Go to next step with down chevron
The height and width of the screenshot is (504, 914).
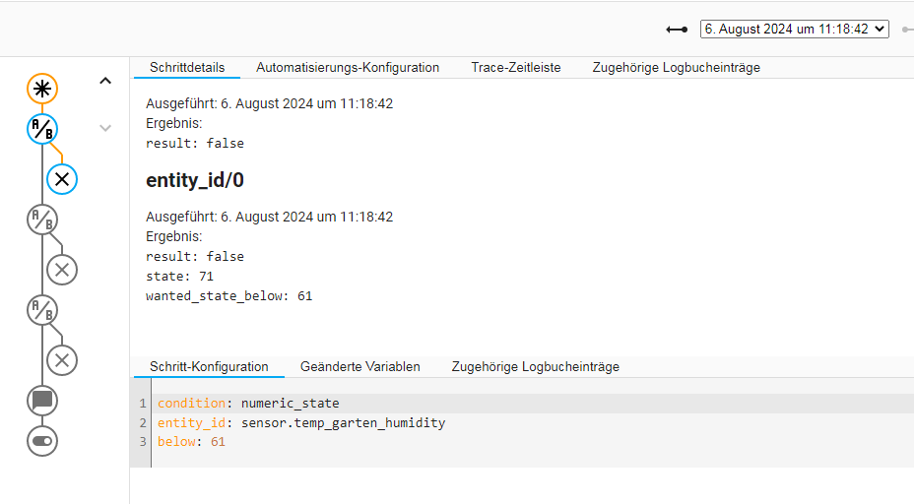[105, 128]
